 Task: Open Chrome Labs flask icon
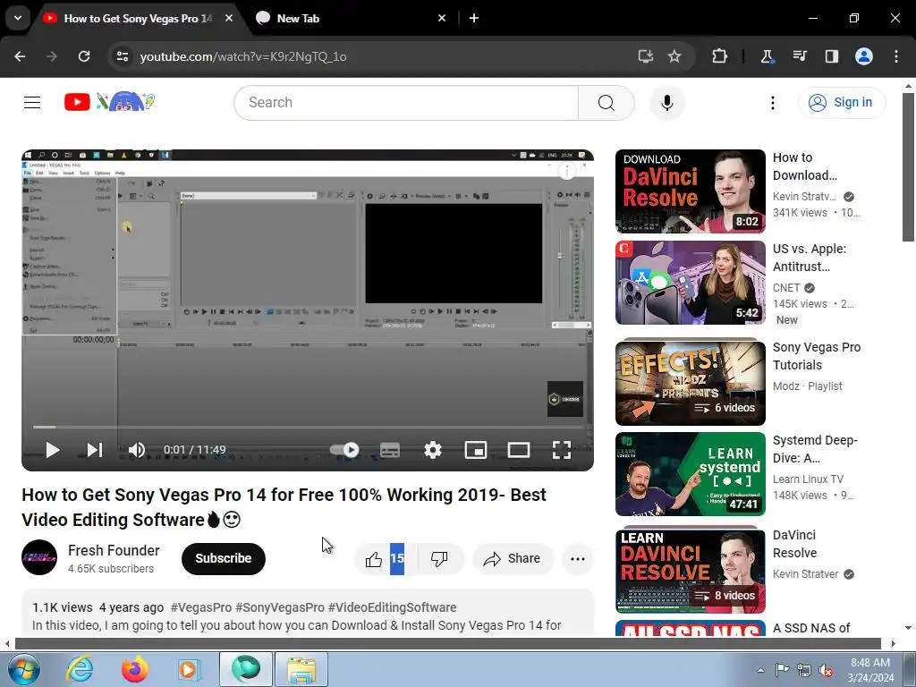(x=767, y=56)
